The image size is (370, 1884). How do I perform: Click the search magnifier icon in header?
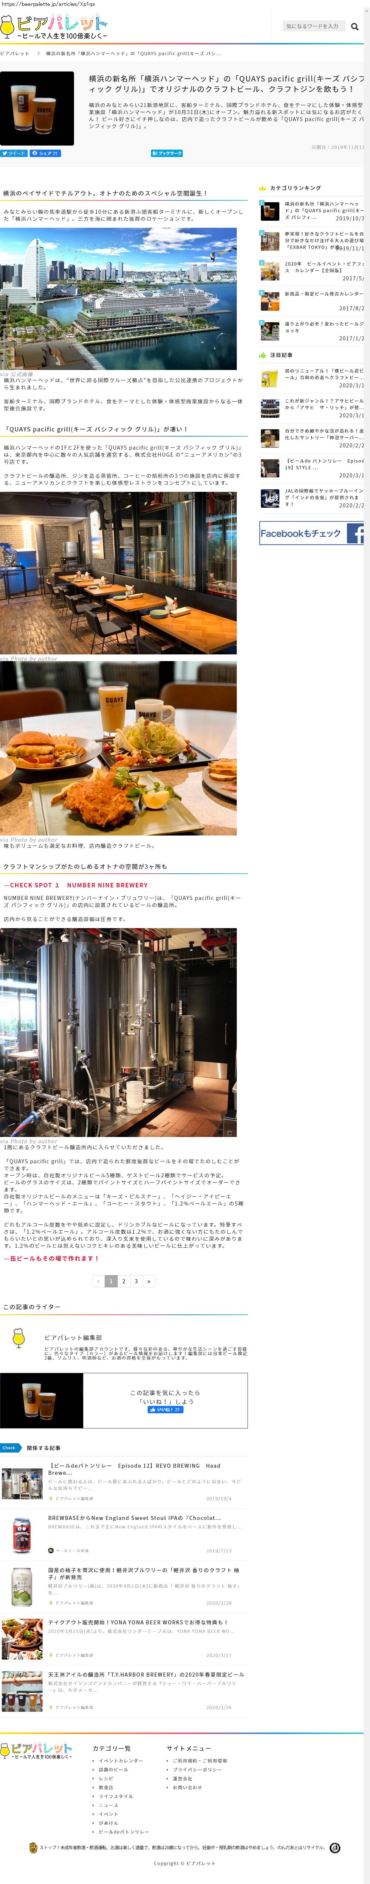click(x=354, y=26)
